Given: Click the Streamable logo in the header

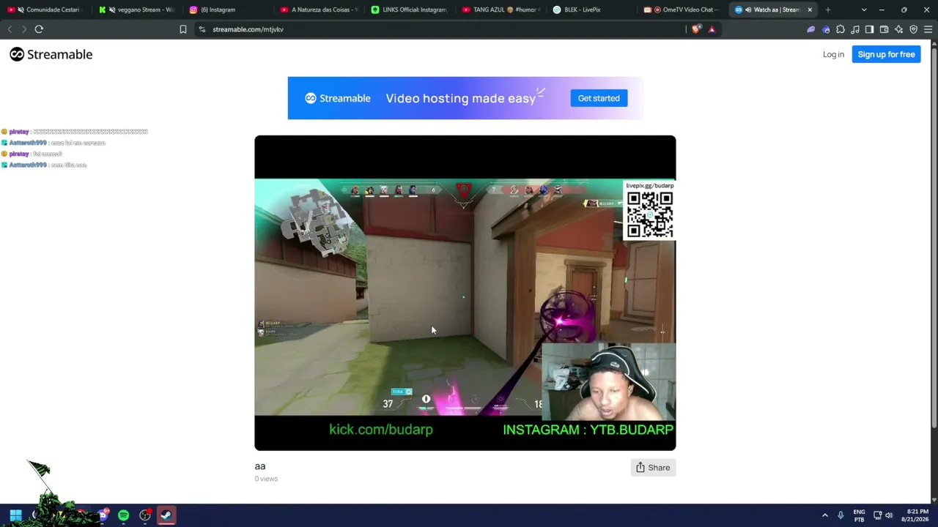Looking at the screenshot, I should pyautogui.click(x=51, y=54).
